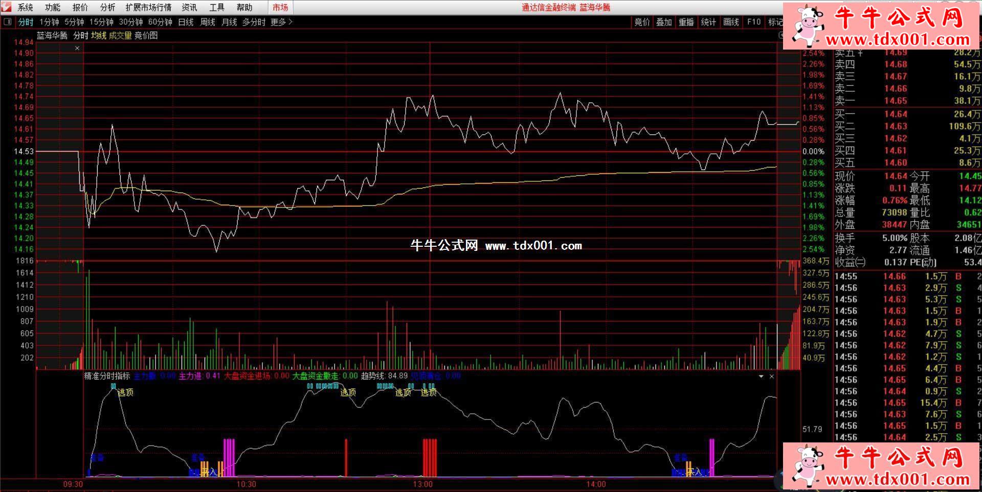
Task: Click the 标记 mark button
Action: pyautogui.click(x=775, y=22)
